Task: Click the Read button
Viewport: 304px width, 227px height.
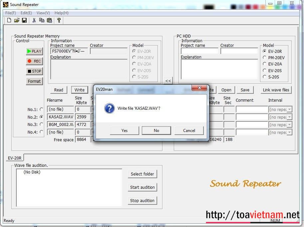Action: pos(59,90)
